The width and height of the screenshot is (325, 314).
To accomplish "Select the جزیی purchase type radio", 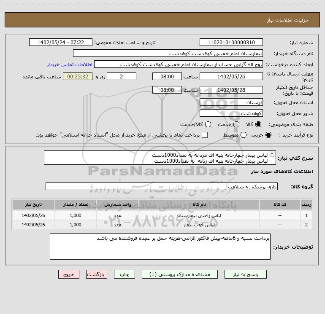I will click(x=268, y=135).
